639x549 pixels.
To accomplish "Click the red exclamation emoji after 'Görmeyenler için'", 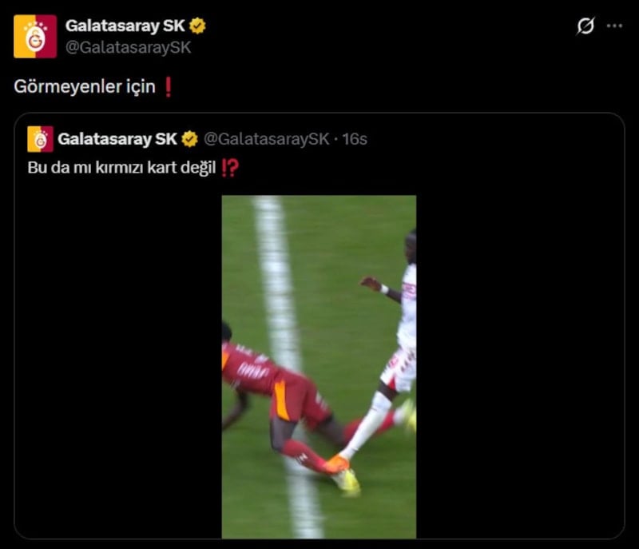I will (x=168, y=87).
